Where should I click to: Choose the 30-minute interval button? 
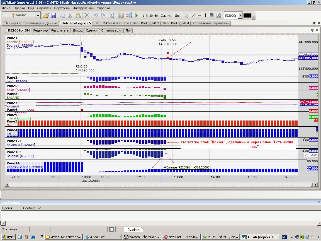point(151,16)
